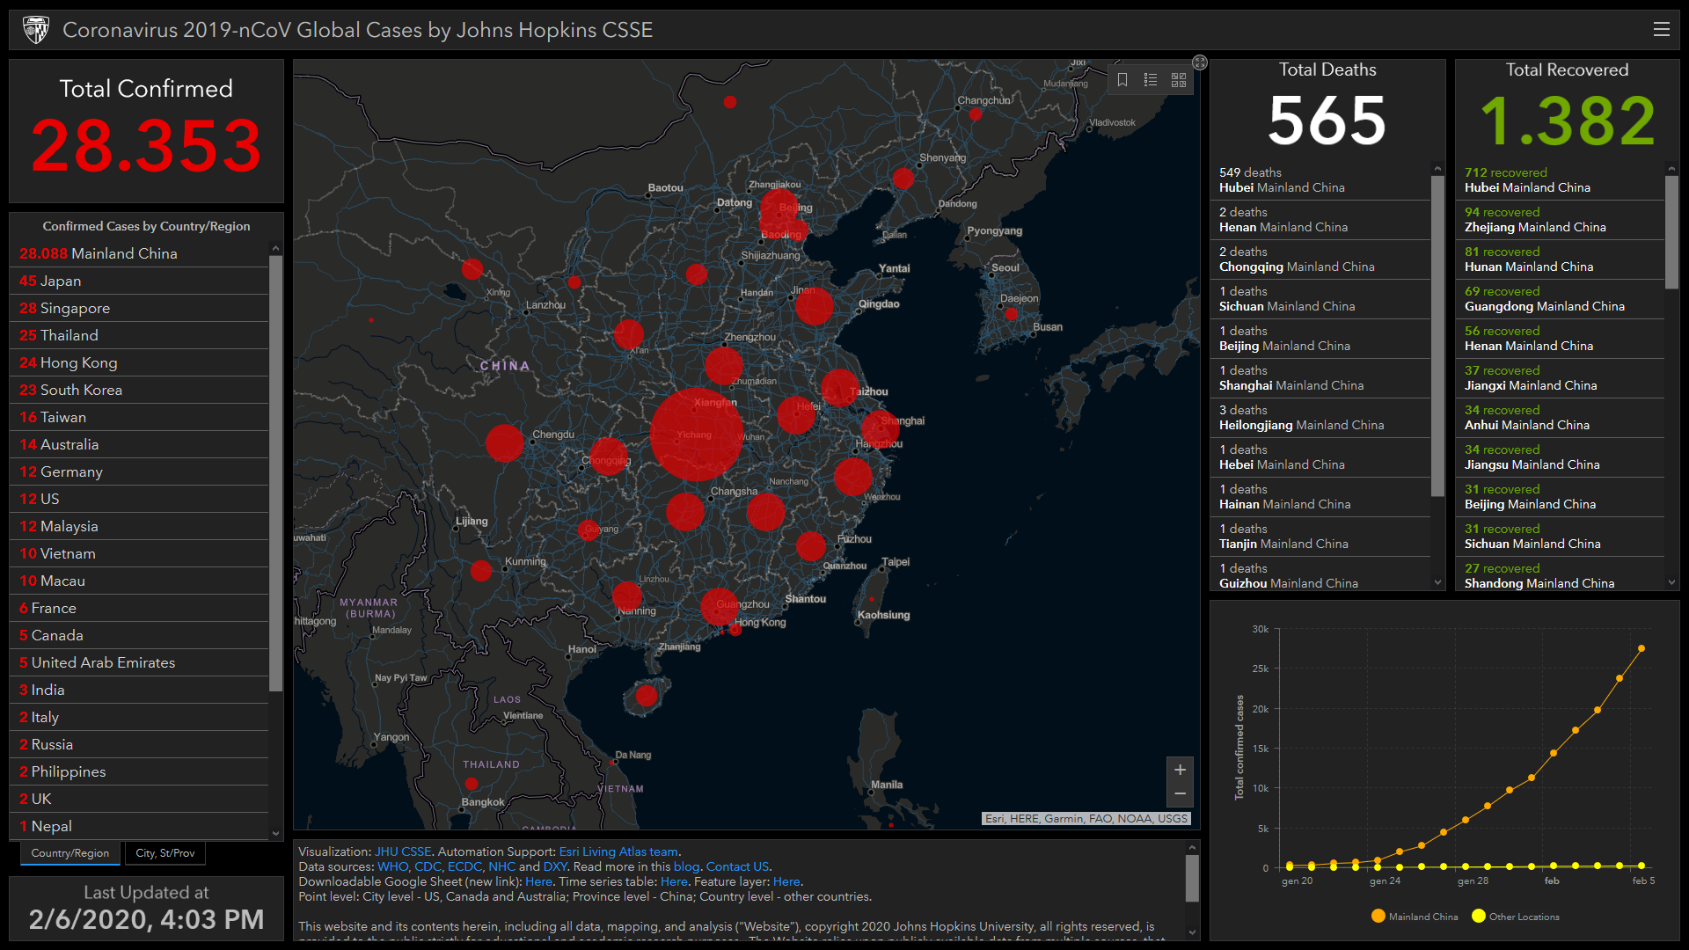Image resolution: width=1689 pixels, height=950 pixels.
Task: Click country list scroll down arrow
Action: coord(275,833)
